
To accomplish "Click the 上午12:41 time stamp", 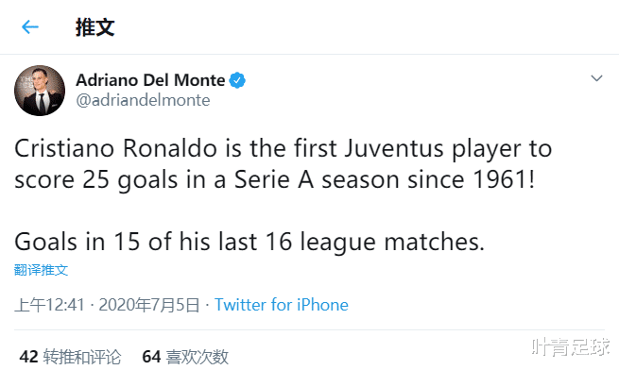I will pos(50,305).
